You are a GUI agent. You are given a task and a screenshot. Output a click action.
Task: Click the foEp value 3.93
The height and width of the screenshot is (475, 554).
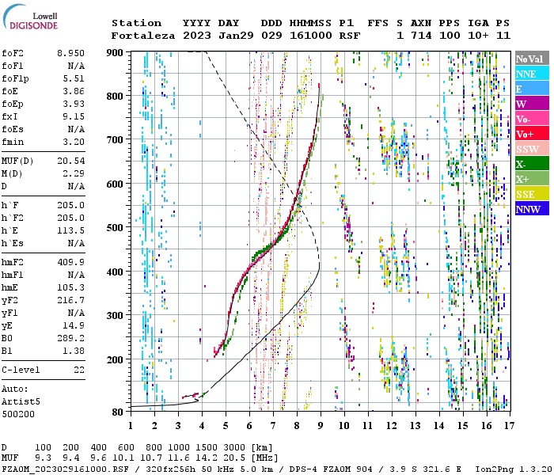pyautogui.click(x=74, y=104)
